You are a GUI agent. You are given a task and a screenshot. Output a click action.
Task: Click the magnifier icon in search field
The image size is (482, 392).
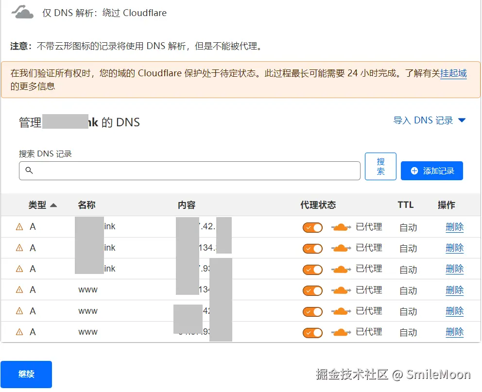(29, 170)
